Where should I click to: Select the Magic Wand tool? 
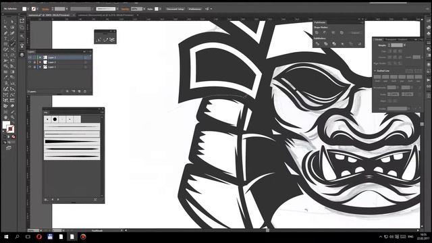click(x=5, y=27)
